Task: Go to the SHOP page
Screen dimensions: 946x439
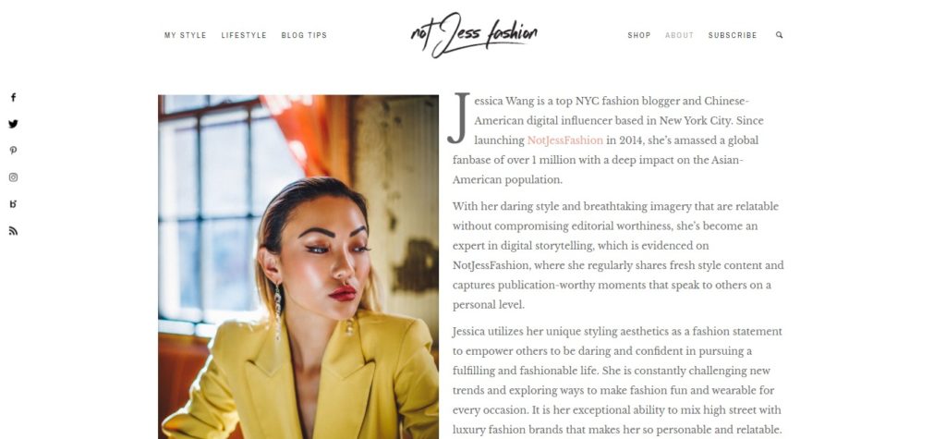Action: coord(639,36)
